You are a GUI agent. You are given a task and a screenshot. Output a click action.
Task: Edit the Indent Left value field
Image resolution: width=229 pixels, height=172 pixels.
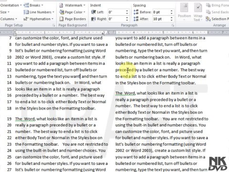(x=116, y=12)
